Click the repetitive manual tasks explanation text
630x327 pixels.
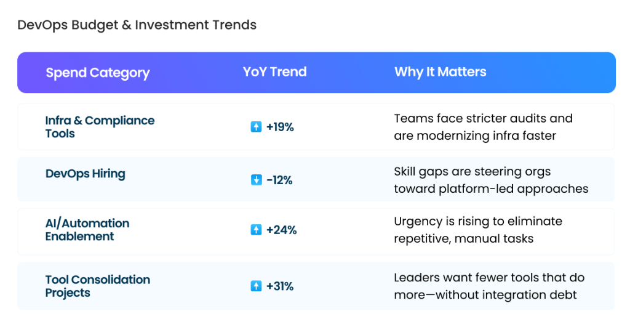click(478, 230)
